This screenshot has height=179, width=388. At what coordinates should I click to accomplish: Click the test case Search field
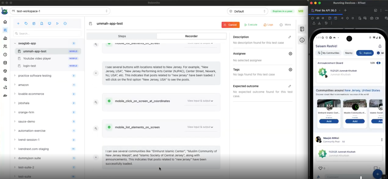coord(47,33)
